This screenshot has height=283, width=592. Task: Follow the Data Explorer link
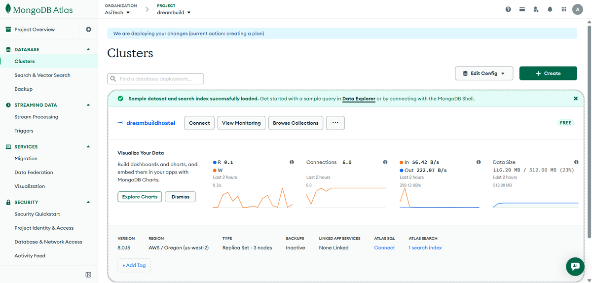tap(359, 99)
